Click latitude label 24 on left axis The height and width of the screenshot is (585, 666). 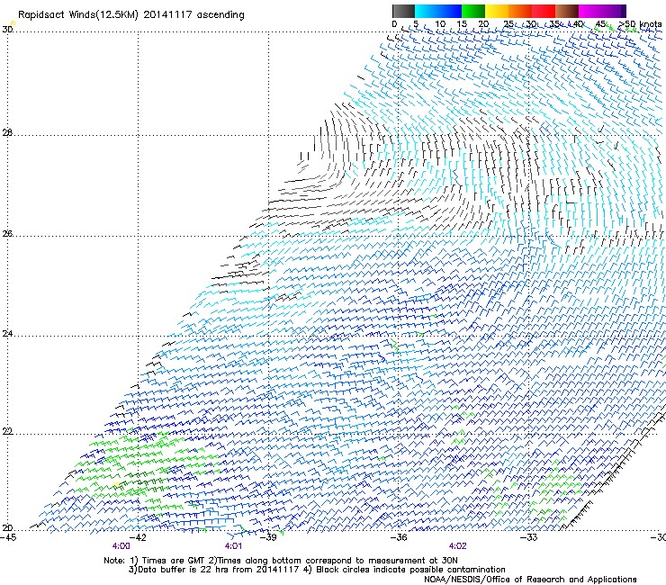pyautogui.click(x=7, y=334)
